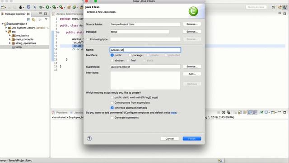
Task: Click Remove All Terminated Launches icon
Action: (x=228, y=112)
